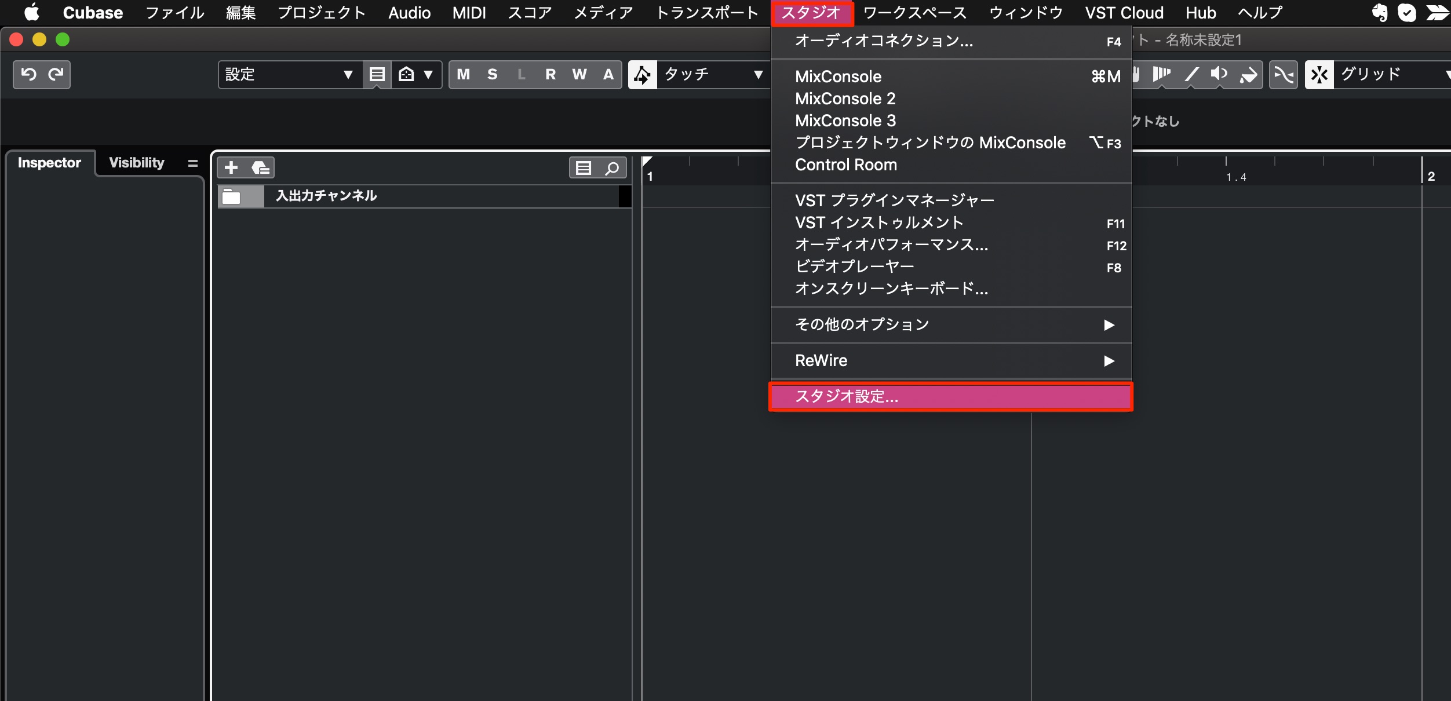1451x701 pixels.
Task: Choose スタジオ設定... menu item
Action: coord(951,397)
